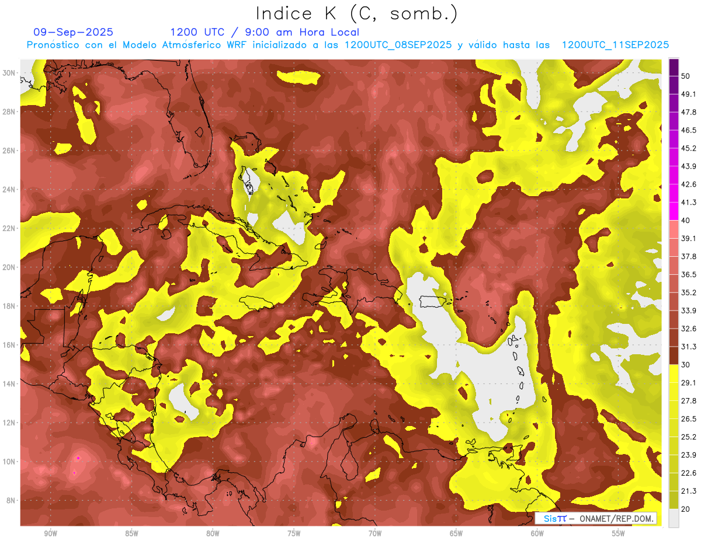Click the legend value "37.8"
Screen dimensions: 701x541
(689, 256)
